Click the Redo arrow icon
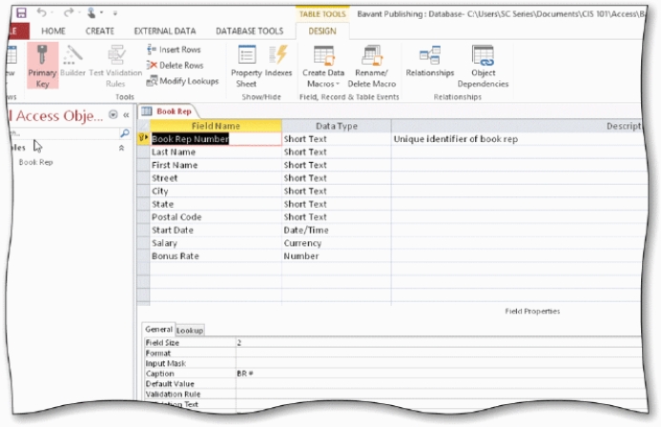Screen dimensions: 661x427 click(x=69, y=12)
